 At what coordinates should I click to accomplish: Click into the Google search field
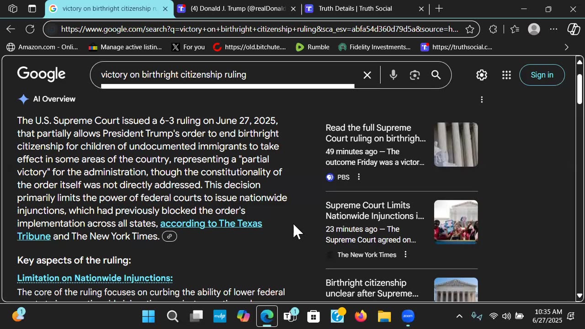[229, 75]
